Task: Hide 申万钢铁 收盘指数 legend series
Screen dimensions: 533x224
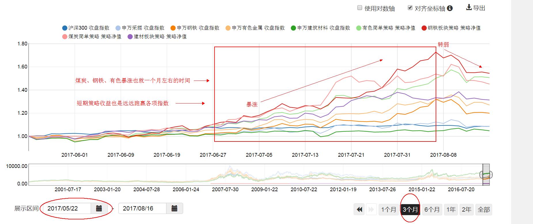Action: pos(195,28)
